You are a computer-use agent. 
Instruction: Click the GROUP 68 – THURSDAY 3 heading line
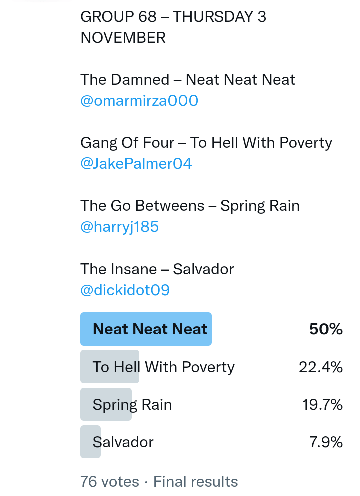pyautogui.click(x=173, y=17)
